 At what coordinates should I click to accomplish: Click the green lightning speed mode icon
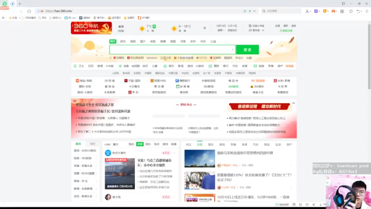tap(250, 11)
